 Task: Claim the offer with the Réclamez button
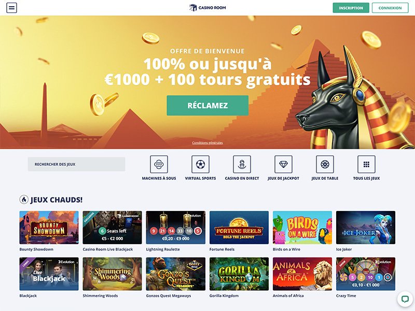pyautogui.click(x=208, y=106)
